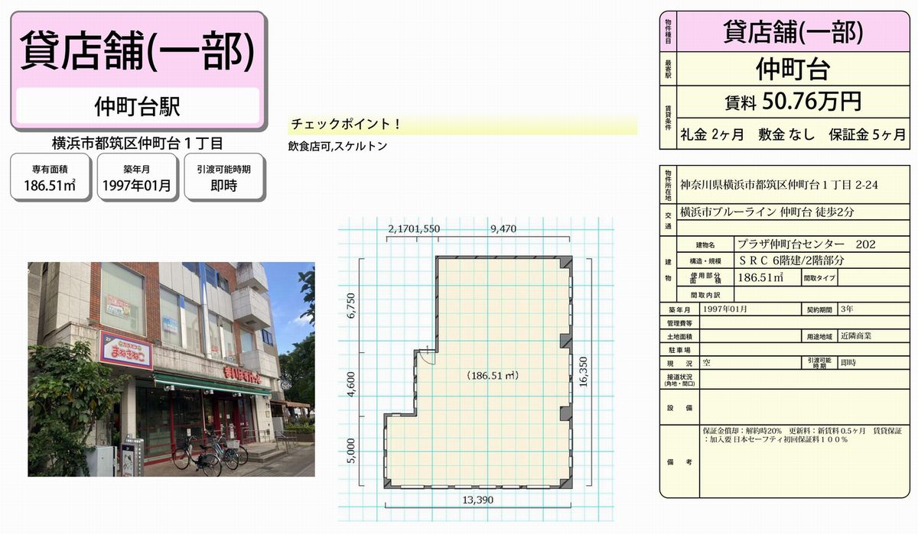The width and height of the screenshot is (918, 534).
Task: Click the 接道状況 field label
Action: [x=679, y=380]
